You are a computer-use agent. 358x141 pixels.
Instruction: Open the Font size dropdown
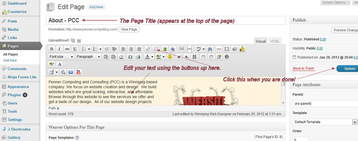pos(61,57)
